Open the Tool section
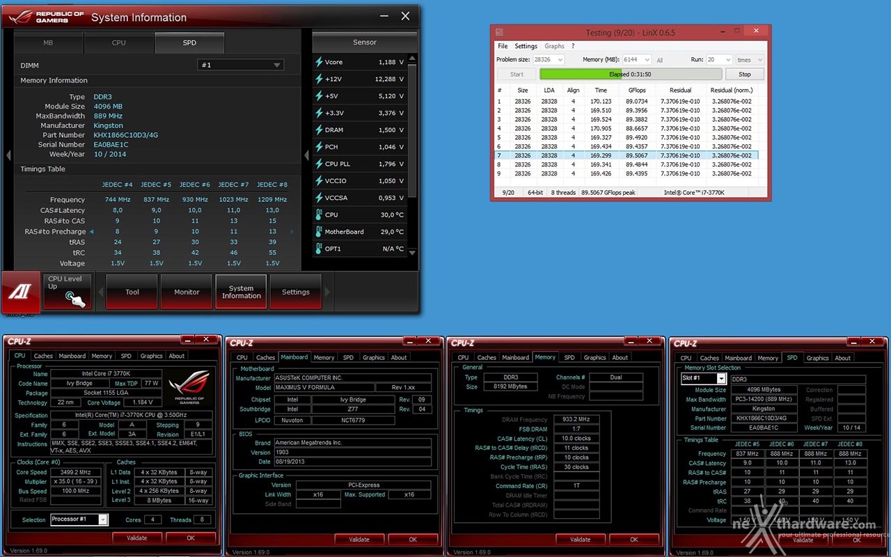Image resolution: width=891 pixels, height=557 pixels. coord(132,292)
